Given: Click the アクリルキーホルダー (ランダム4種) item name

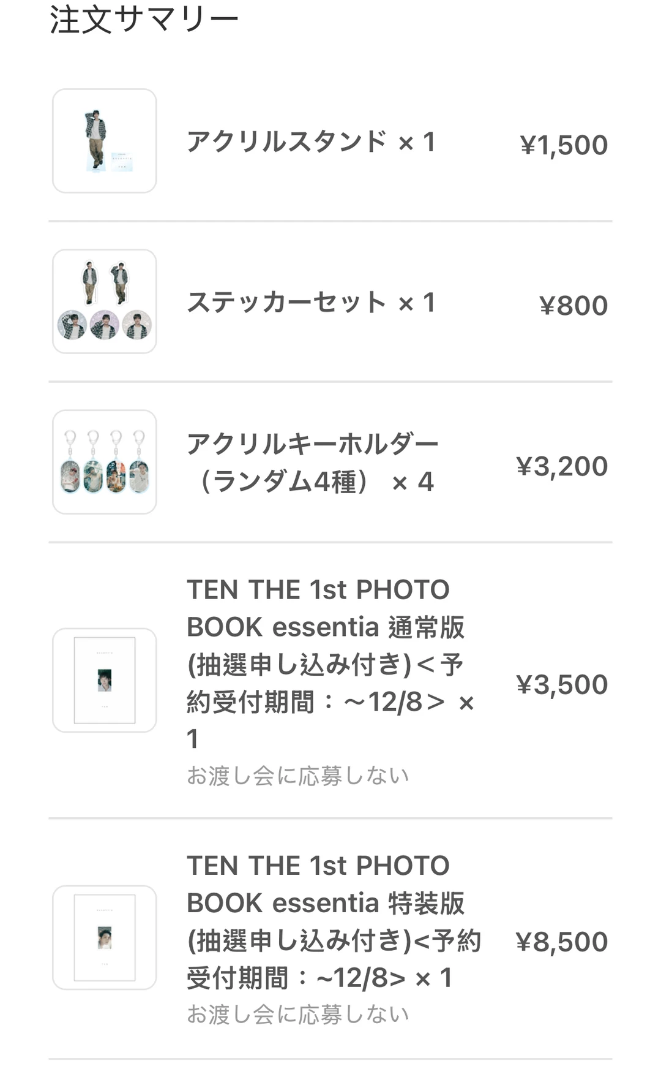Looking at the screenshot, I should (x=313, y=463).
